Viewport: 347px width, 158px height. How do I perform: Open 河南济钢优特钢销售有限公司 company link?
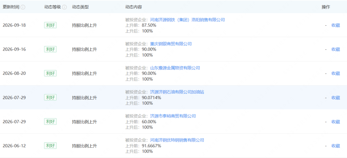[177, 140]
